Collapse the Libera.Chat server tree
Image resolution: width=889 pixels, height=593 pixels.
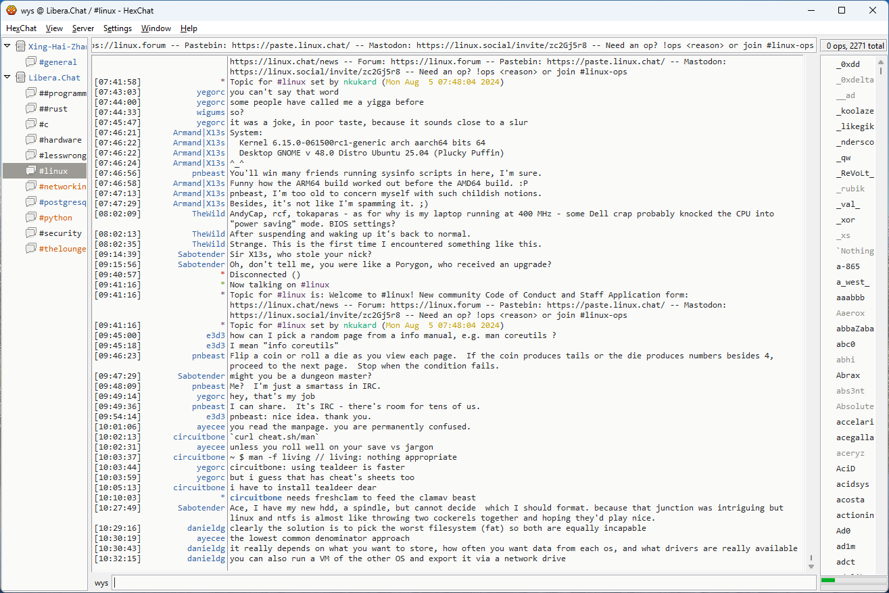pyautogui.click(x=7, y=78)
